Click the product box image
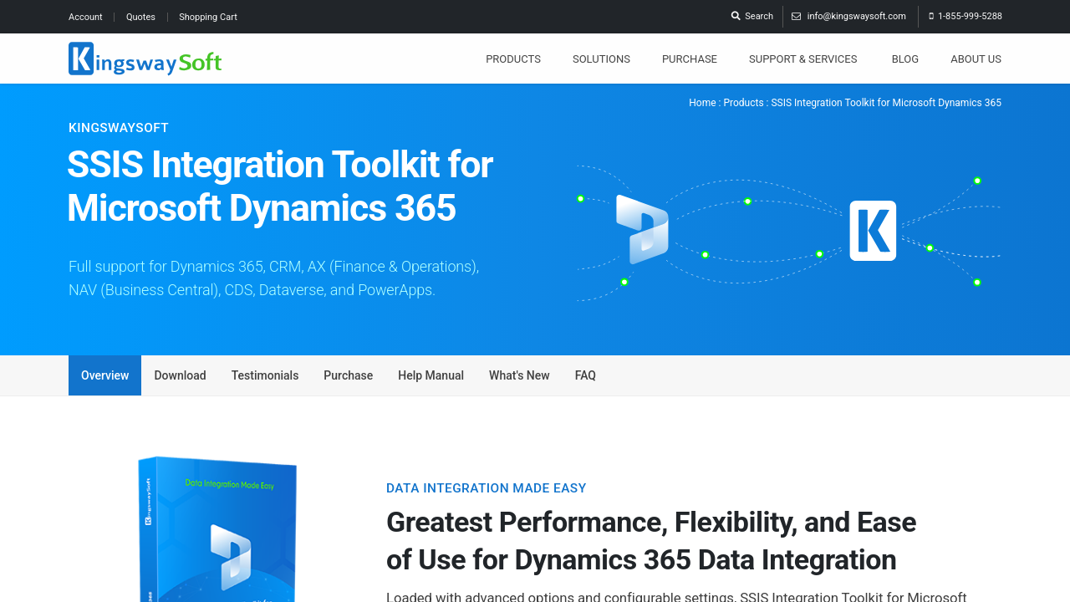 [217, 528]
